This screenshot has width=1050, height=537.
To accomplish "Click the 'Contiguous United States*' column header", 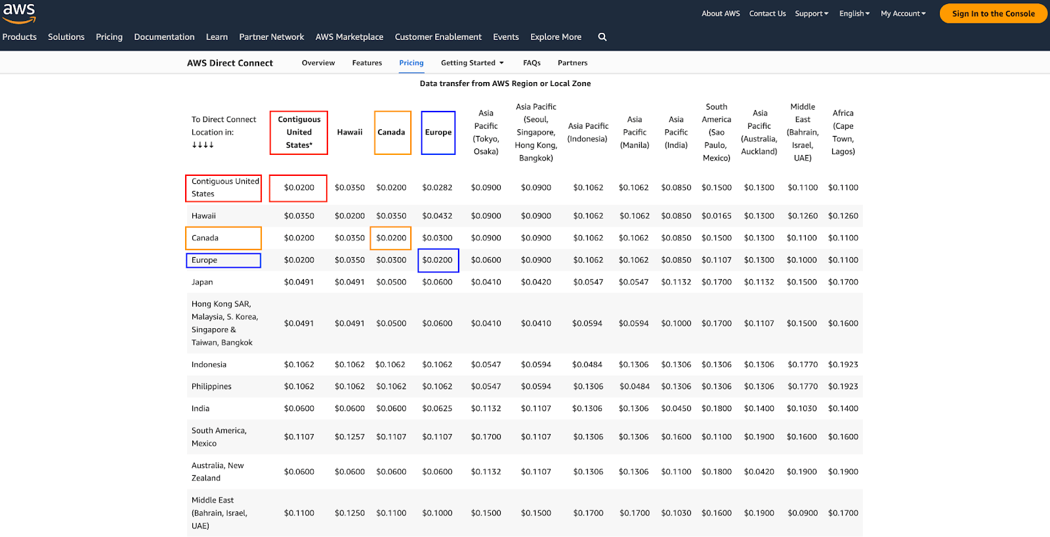I will (x=299, y=133).
